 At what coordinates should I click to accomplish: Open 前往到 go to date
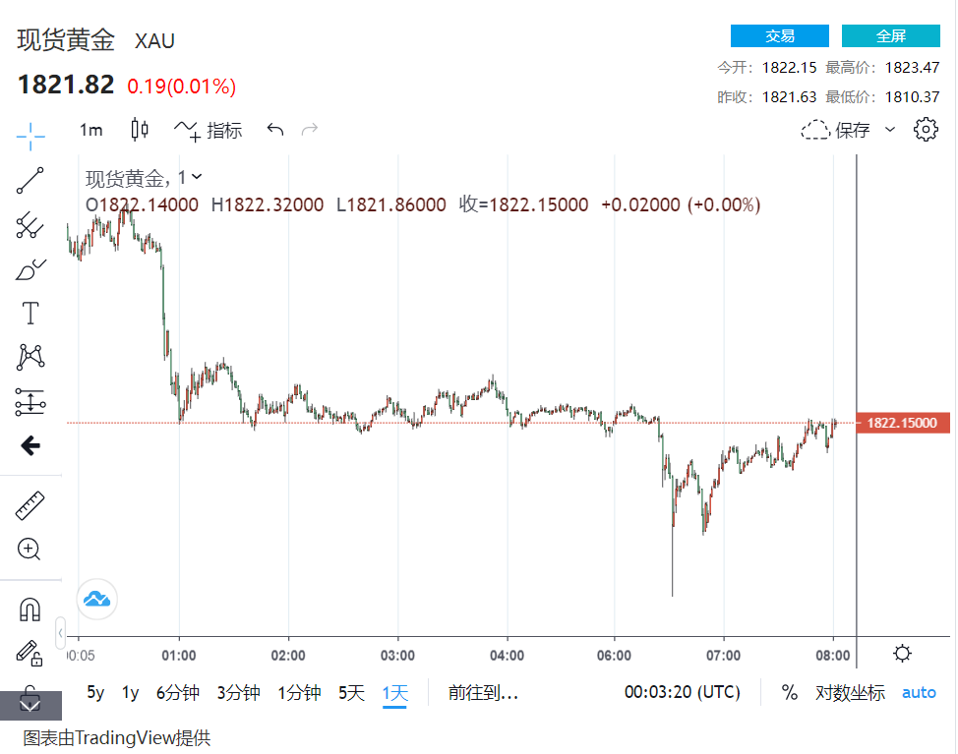click(483, 692)
